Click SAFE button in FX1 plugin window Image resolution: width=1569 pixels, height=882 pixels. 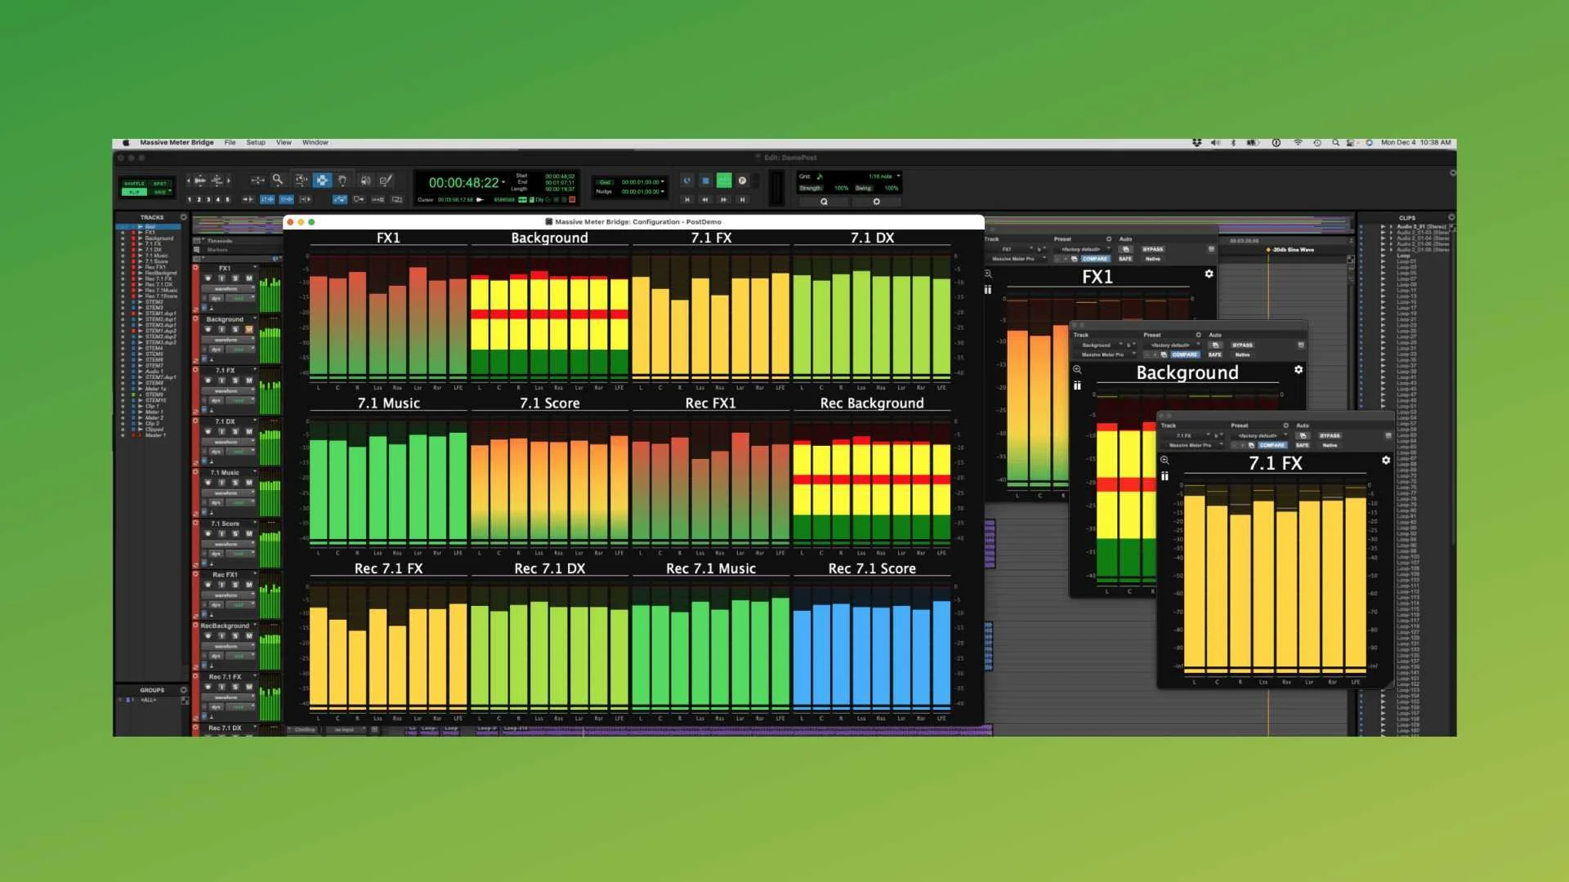1125,259
